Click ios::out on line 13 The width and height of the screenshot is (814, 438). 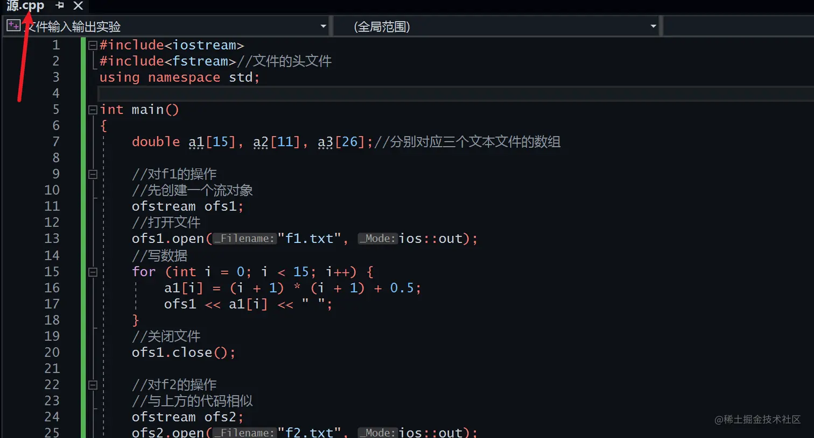tap(431, 239)
